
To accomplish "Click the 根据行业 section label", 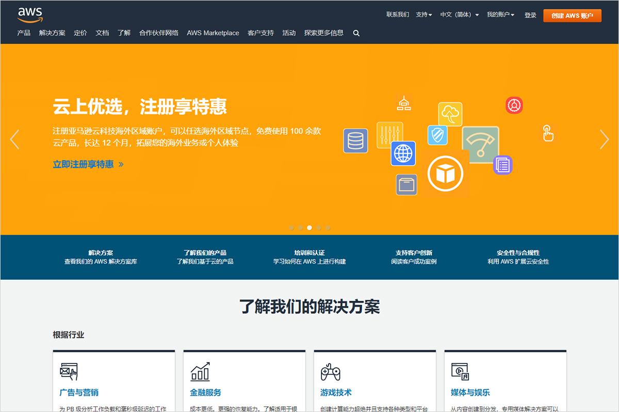I will 69,335.
